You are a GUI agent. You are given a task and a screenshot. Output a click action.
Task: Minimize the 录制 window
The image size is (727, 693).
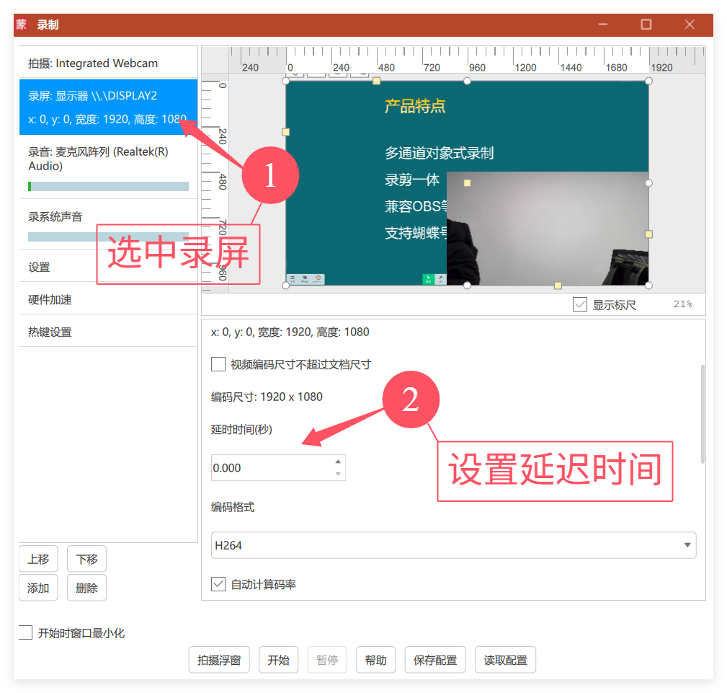pos(603,24)
